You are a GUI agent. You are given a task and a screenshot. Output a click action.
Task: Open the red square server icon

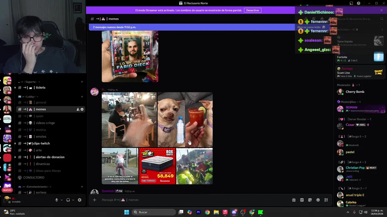(x=7, y=158)
